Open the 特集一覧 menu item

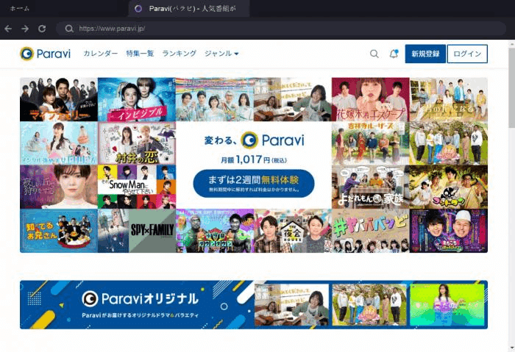tap(140, 54)
